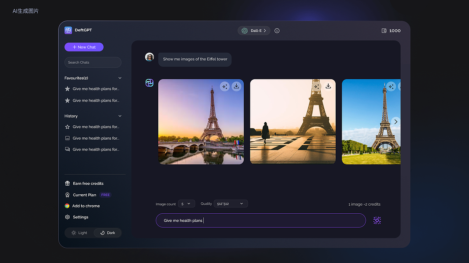Viewport: 469px width, 263px height.
Task: Click the chat bubbles icon in History
Action: [x=67, y=149]
